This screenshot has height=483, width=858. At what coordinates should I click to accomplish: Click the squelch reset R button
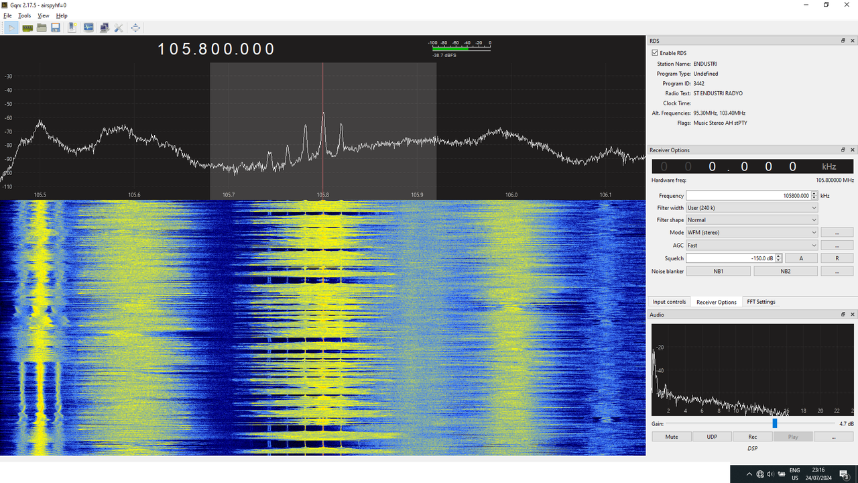[x=837, y=258]
